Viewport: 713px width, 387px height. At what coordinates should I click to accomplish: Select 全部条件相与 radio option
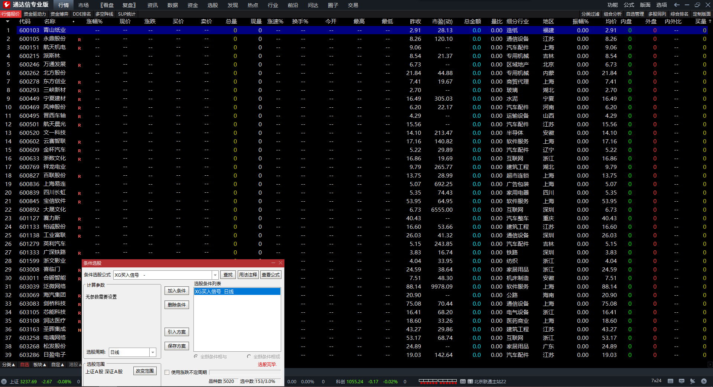click(x=211, y=357)
